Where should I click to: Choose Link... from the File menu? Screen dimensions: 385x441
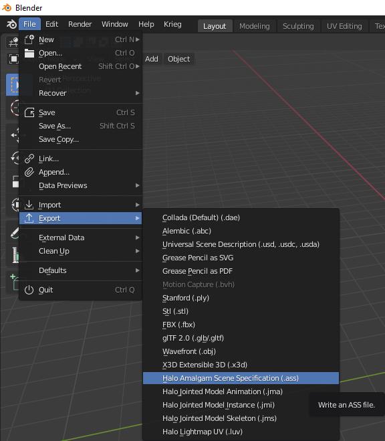81,159
